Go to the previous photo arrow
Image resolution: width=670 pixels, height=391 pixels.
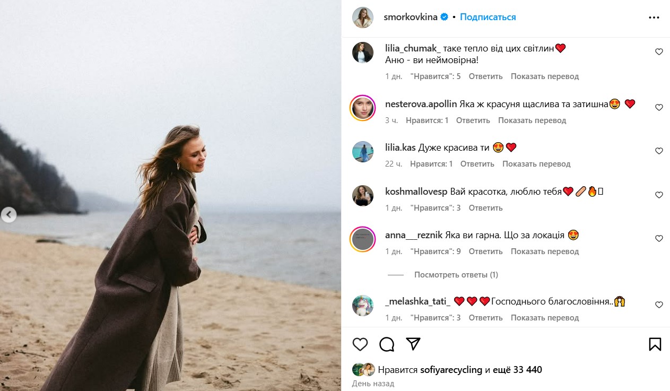click(8, 215)
